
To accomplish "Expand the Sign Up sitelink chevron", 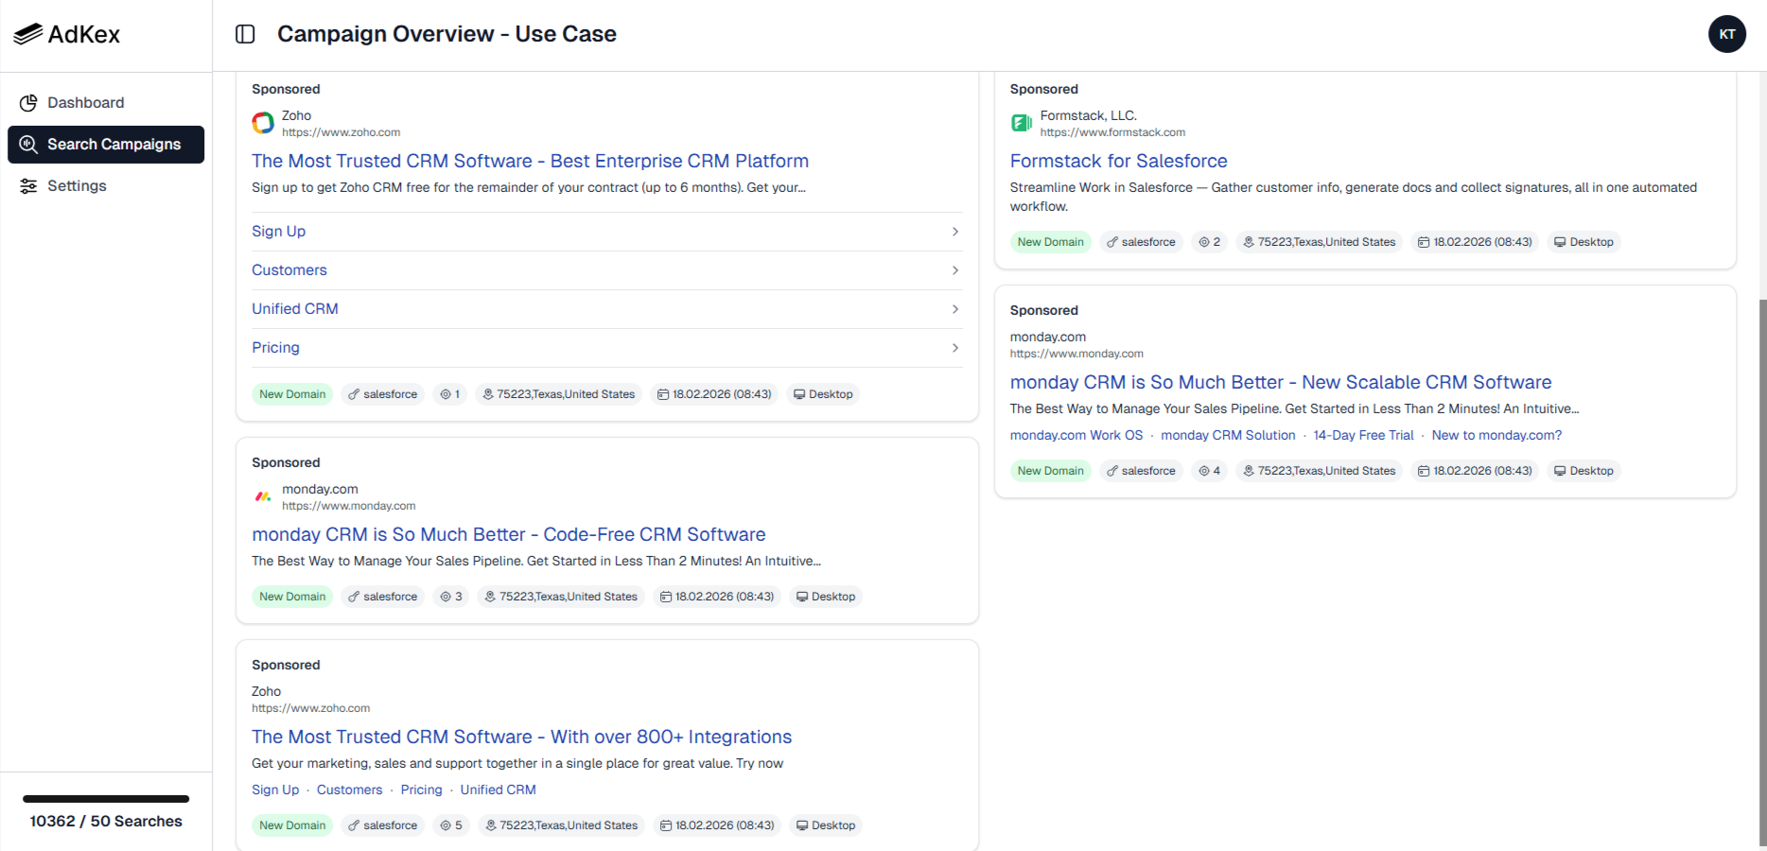I will tap(954, 232).
